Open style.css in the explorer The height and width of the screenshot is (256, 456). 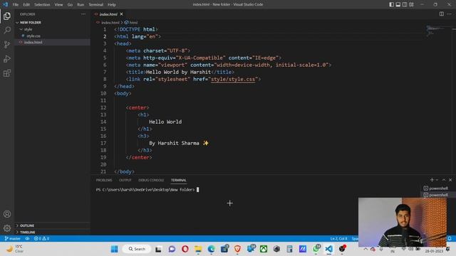33,36
